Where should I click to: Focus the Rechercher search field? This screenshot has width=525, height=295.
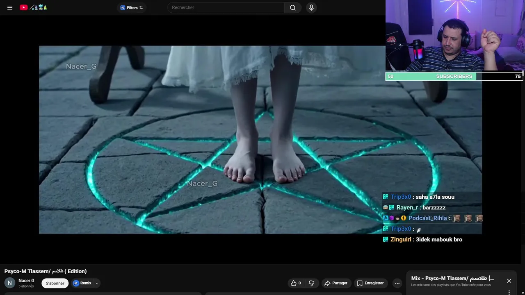(x=226, y=7)
